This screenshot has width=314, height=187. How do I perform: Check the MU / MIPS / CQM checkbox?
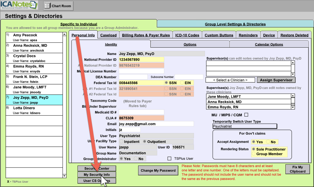tap(246, 115)
